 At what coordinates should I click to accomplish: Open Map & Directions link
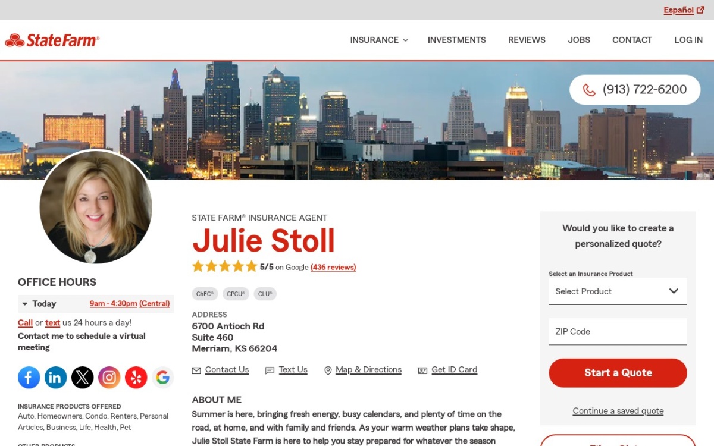click(x=368, y=370)
